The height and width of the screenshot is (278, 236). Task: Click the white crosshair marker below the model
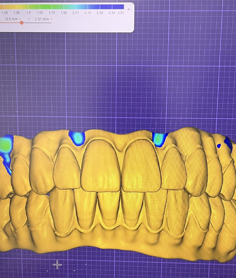57,264
